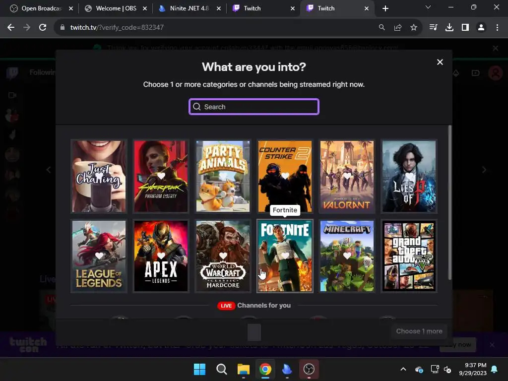The image size is (508, 381).
Task: Choose the Fortnite category card
Action: tap(285, 256)
